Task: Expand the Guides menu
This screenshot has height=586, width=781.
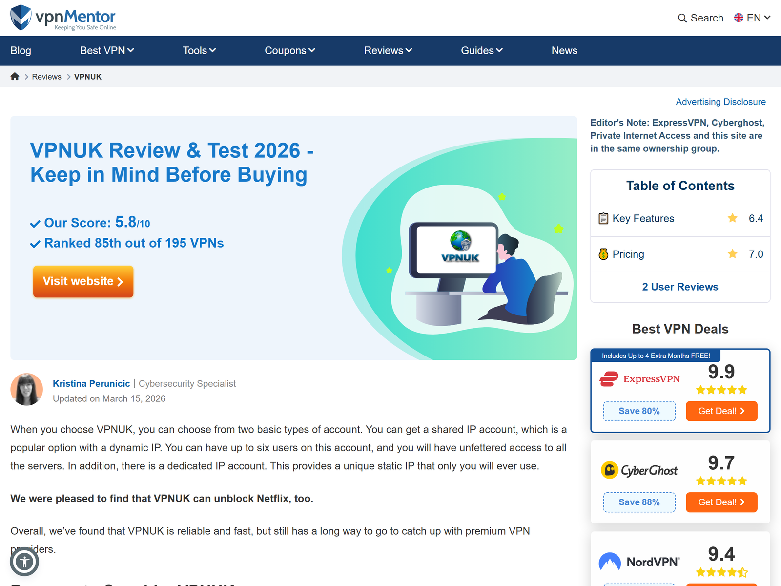Action: [482, 50]
